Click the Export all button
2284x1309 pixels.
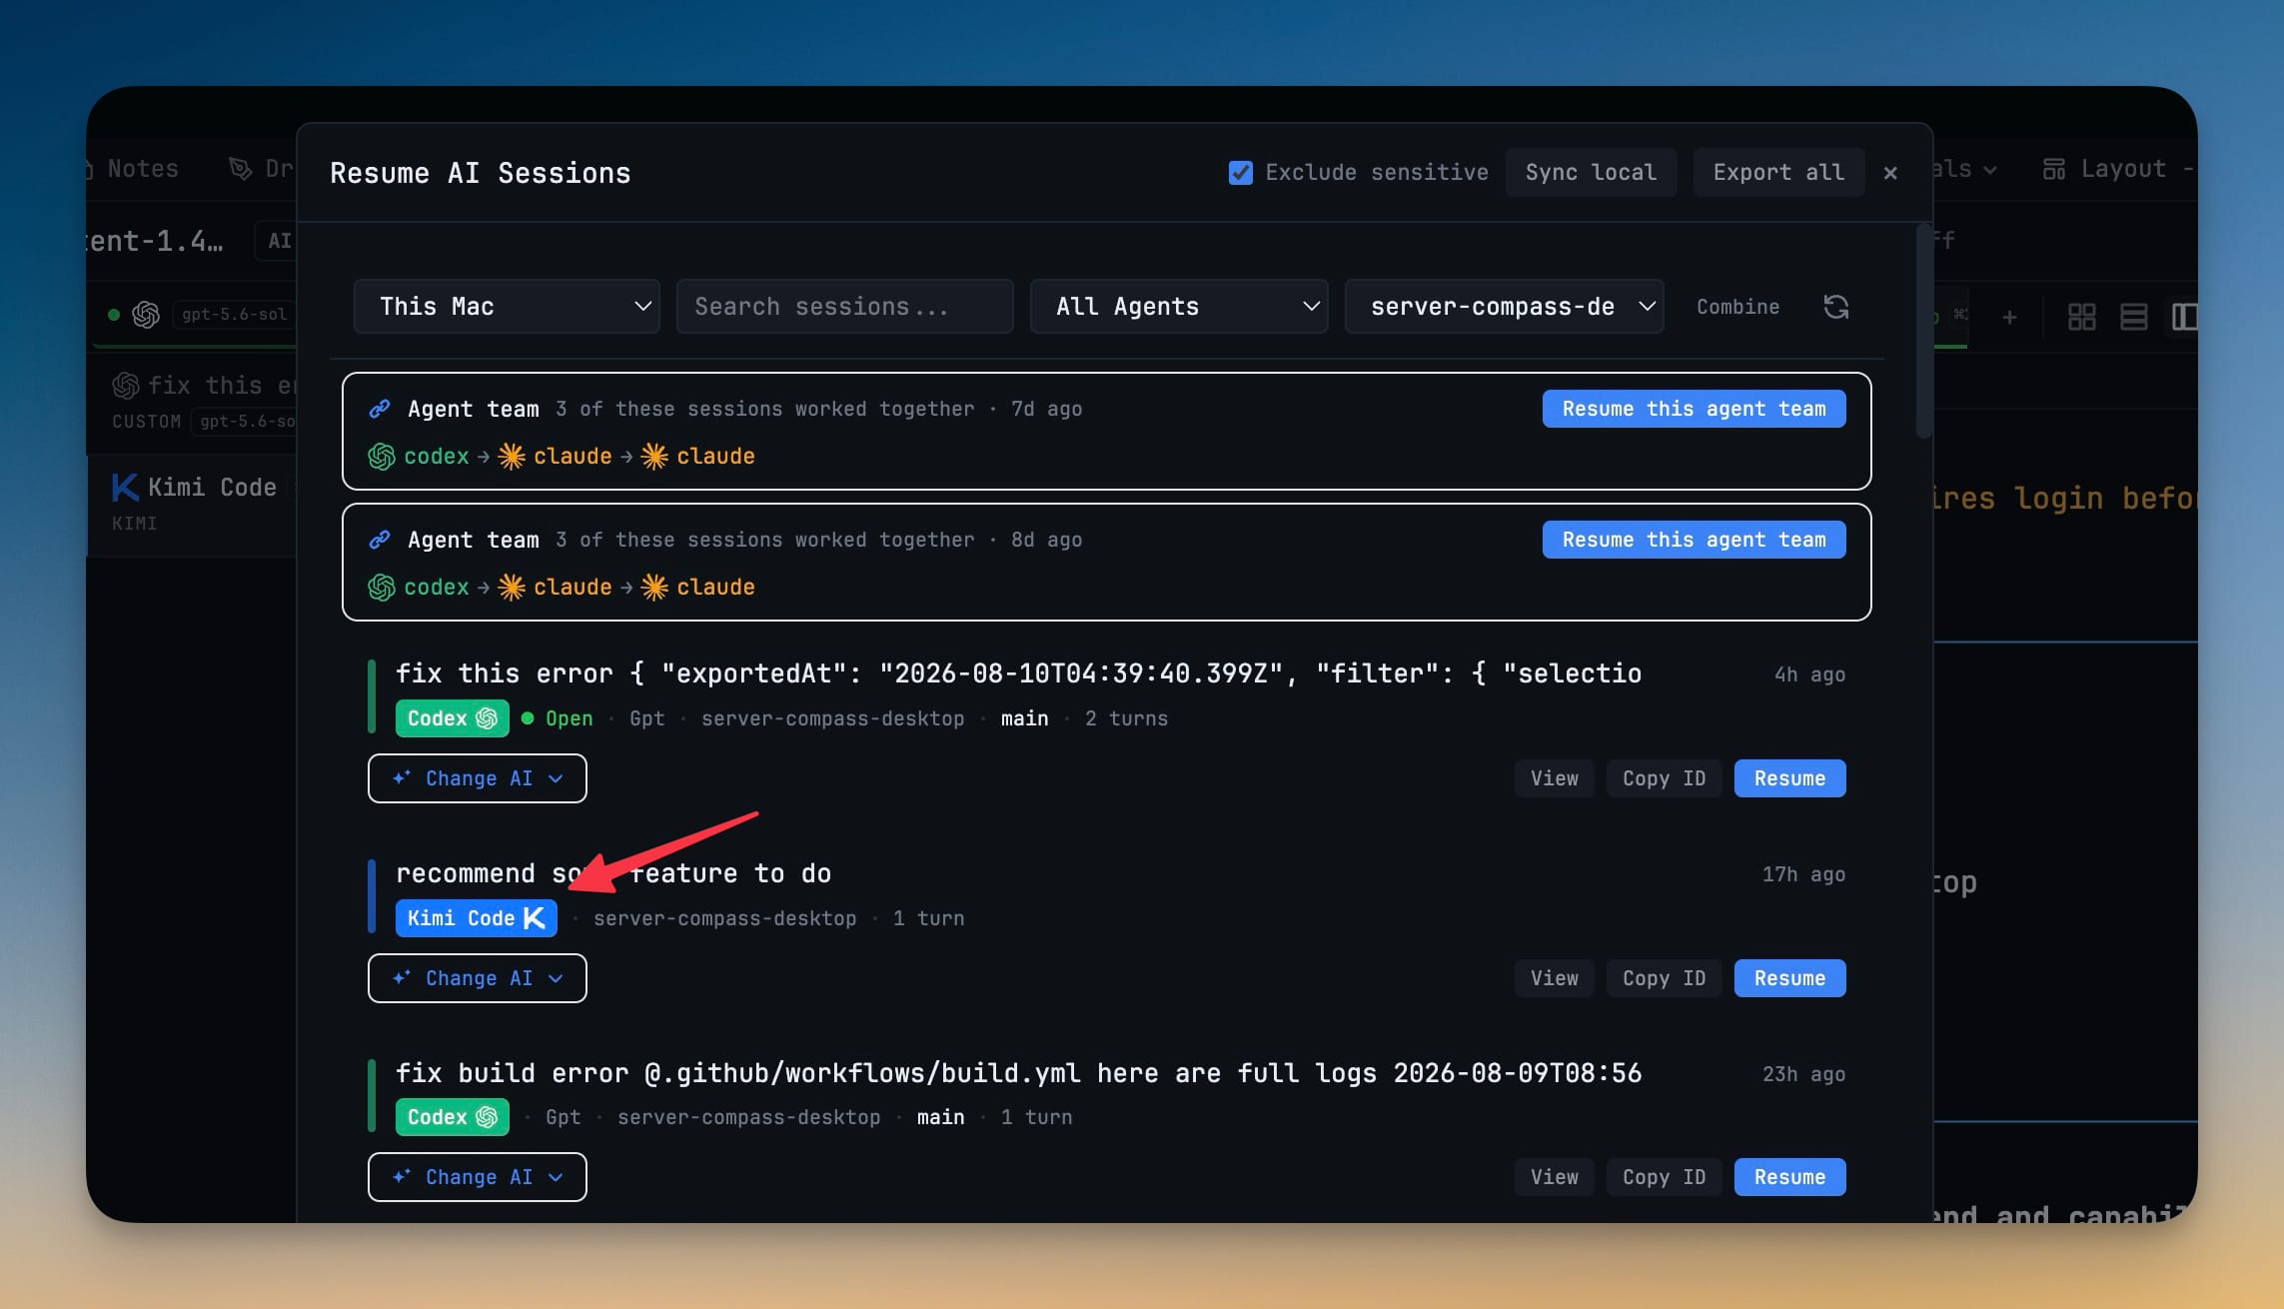[x=1778, y=173]
